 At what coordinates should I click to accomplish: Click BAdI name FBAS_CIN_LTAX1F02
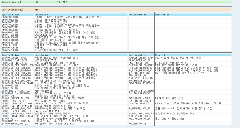[x=19, y=91]
